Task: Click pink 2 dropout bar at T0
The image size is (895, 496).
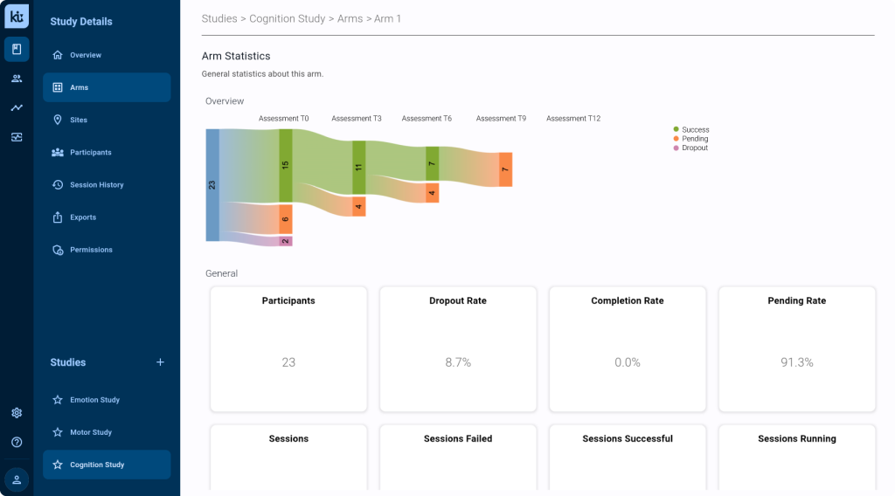Action: (286, 241)
